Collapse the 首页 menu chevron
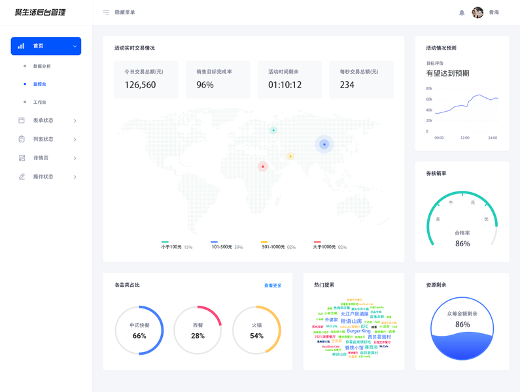 point(75,46)
